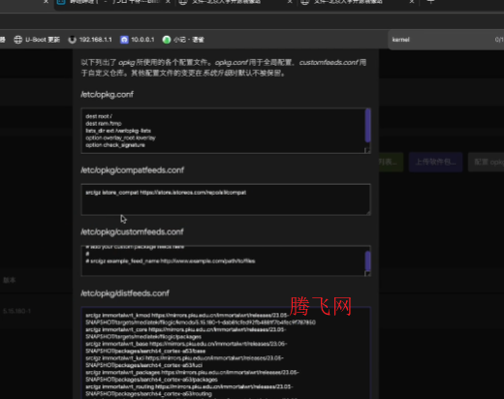Click the immortalwrt_routing feed line
Screen dimensions: 504x399
pos(189,390)
